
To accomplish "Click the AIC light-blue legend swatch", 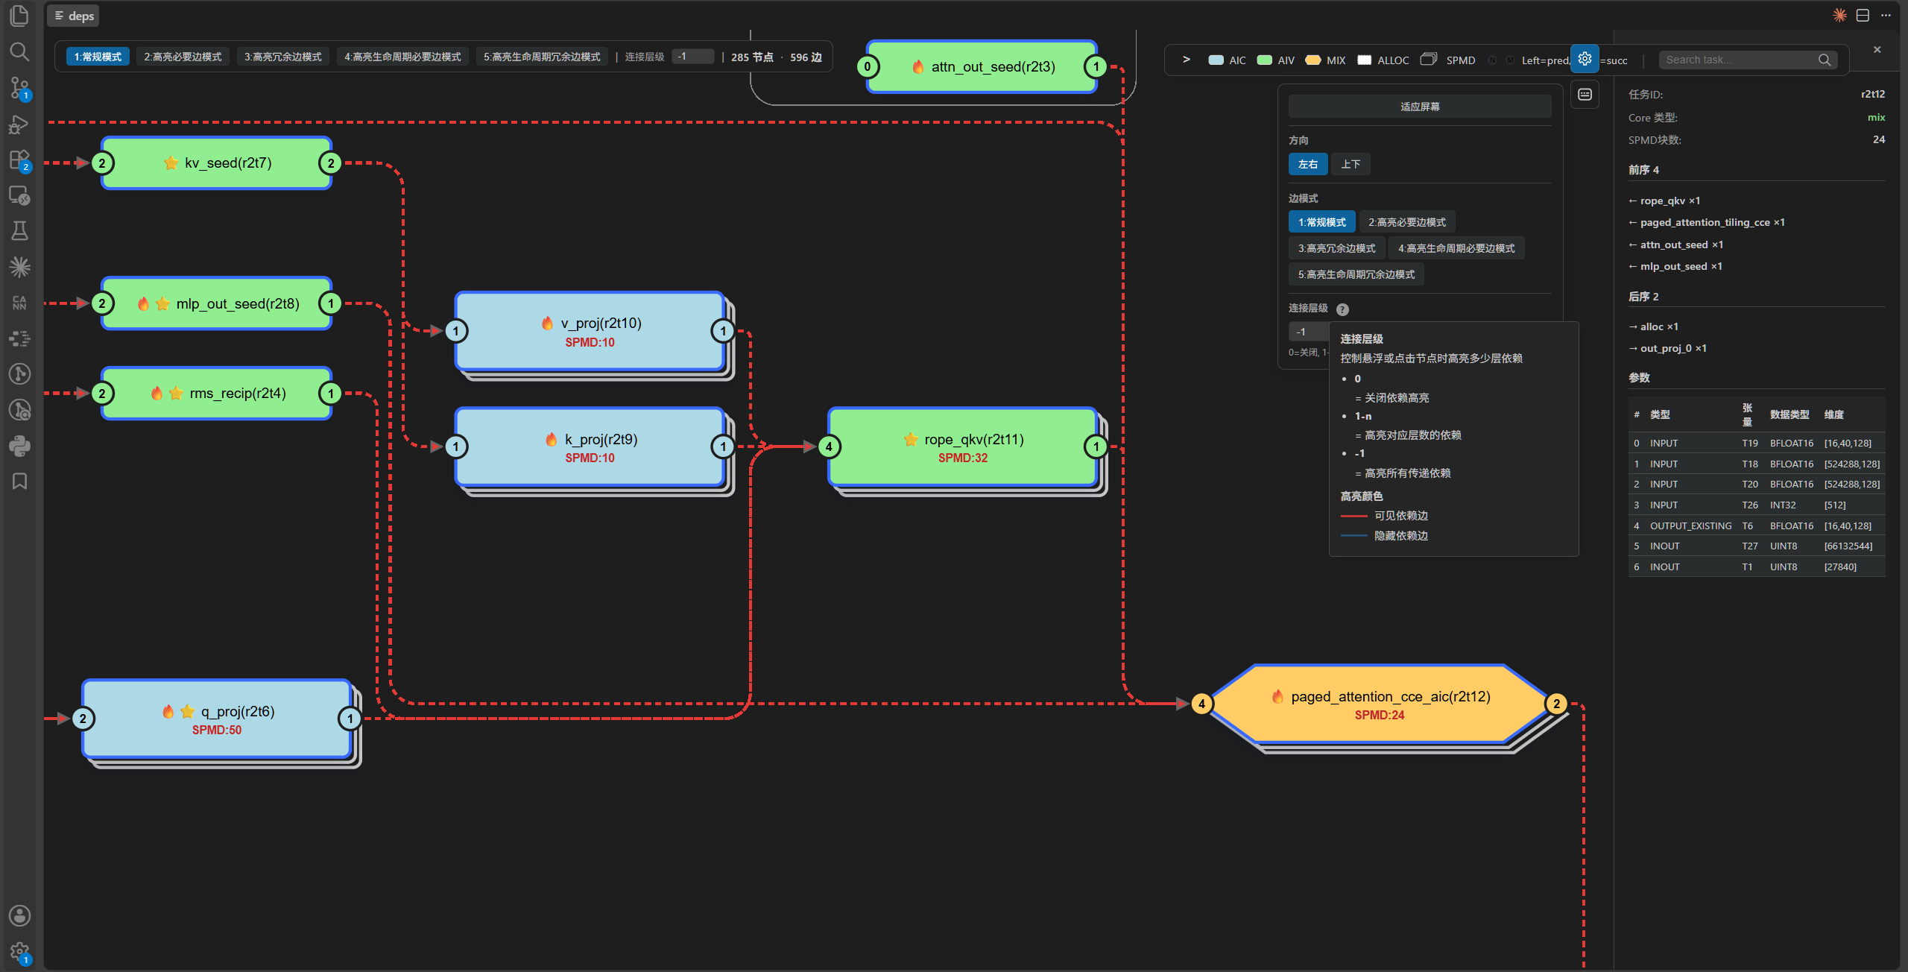I will pos(1216,60).
